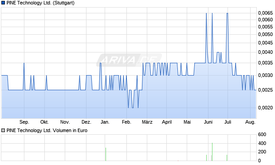Click the 0 volume axis value
This screenshot has width=275, height=165.
point(259,161)
